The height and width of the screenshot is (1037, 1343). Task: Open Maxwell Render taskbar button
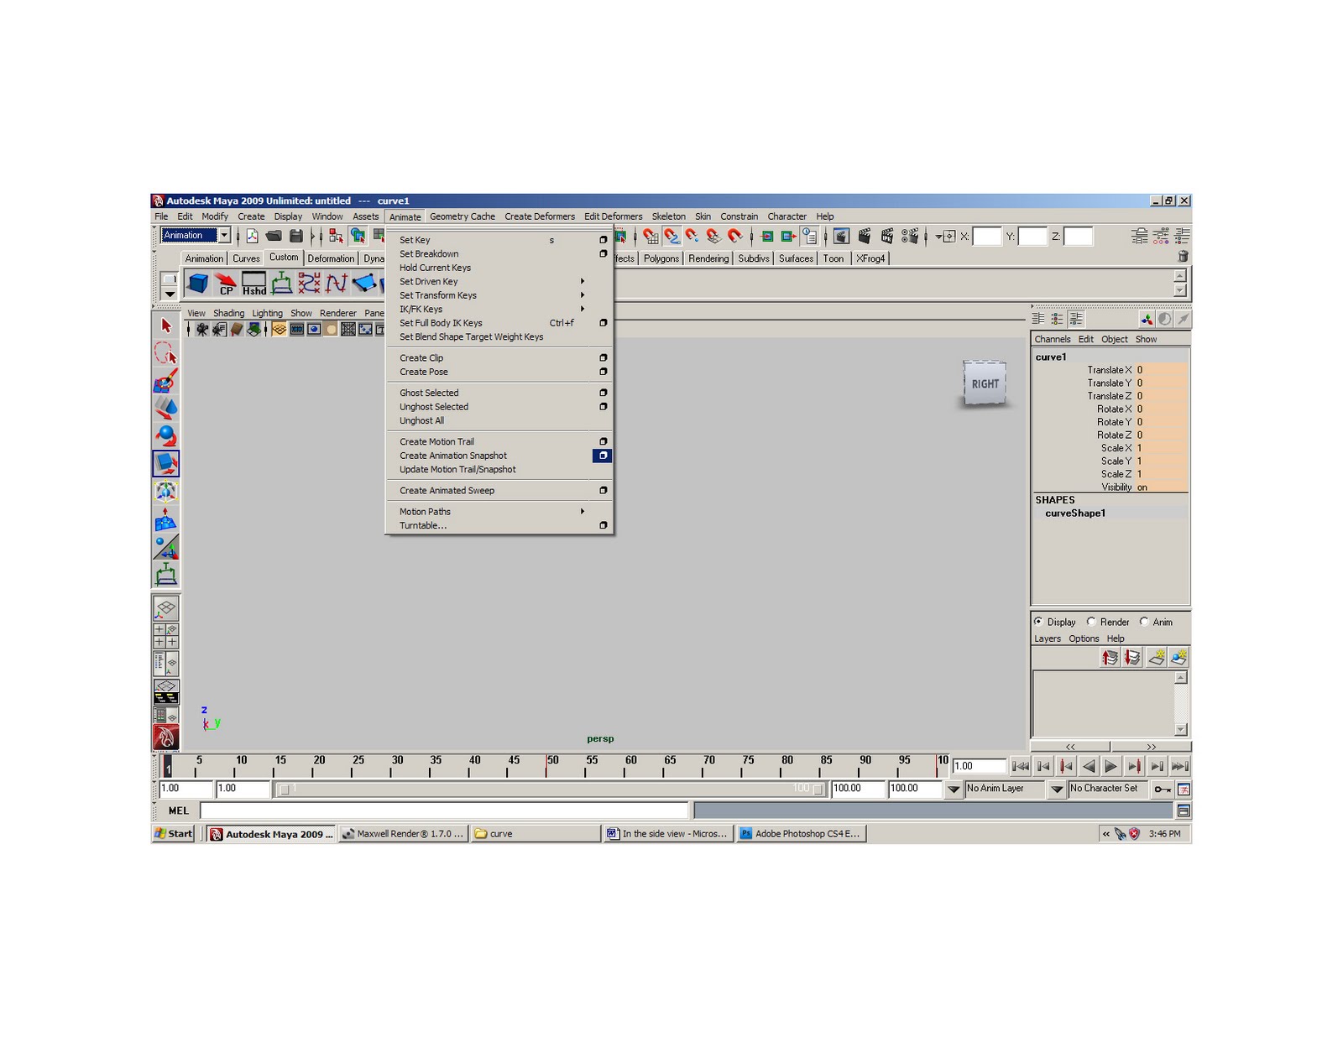click(403, 834)
